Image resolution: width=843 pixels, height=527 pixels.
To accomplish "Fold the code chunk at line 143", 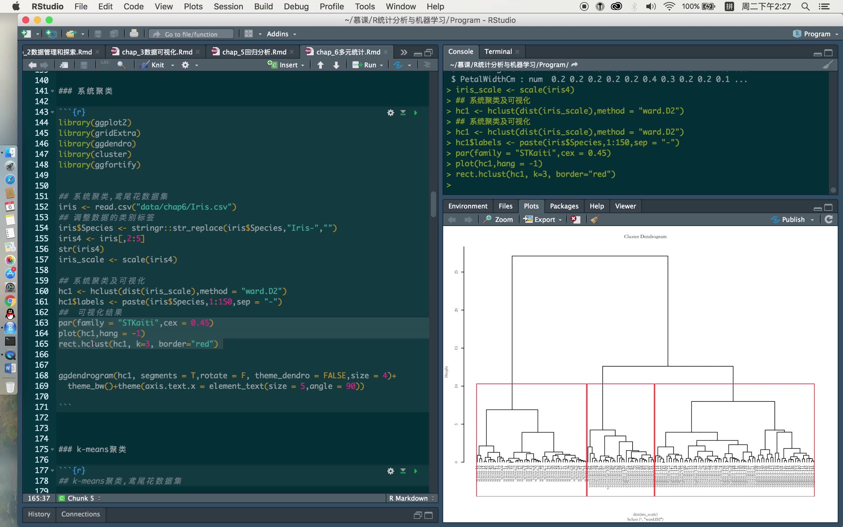I will 52,112.
